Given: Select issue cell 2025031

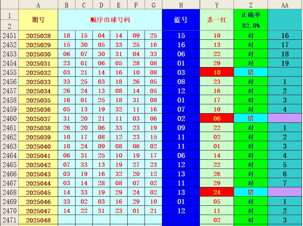Looking at the screenshot, I should [38, 63].
